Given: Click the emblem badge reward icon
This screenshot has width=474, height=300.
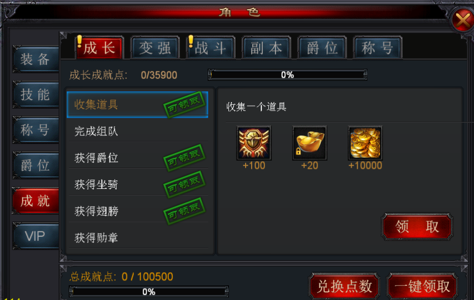Looking at the screenshot, I should click(x=254, y=143).
